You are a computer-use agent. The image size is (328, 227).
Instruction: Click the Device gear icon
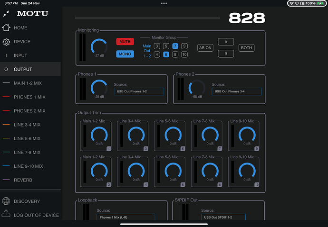[6, 42]
